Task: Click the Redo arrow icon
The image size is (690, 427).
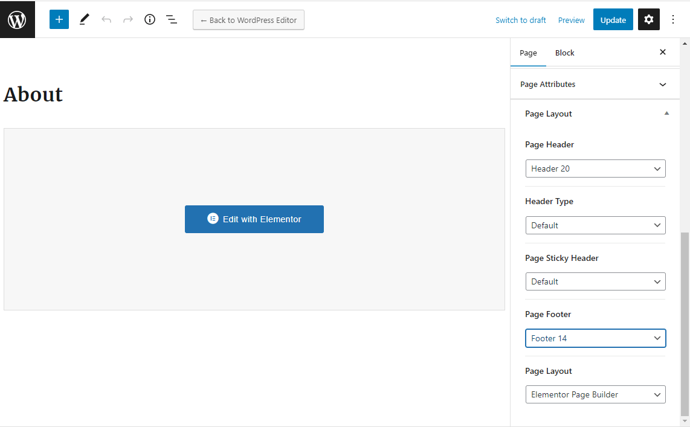Action: tap(128, 19)
